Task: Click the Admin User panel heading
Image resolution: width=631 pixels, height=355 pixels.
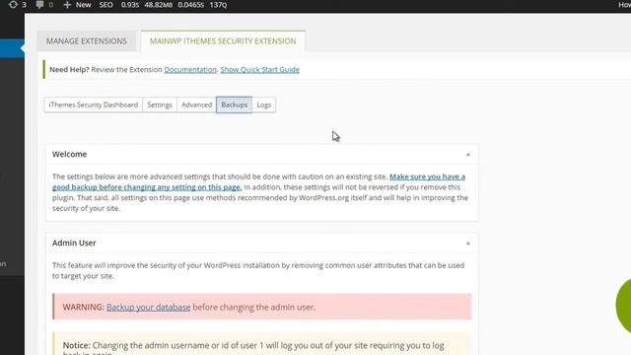Action: tap(74, 243)
